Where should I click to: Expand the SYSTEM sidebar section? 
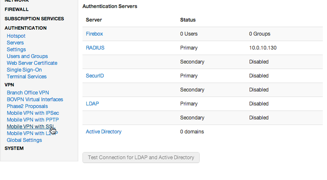[x=14, y=148]
